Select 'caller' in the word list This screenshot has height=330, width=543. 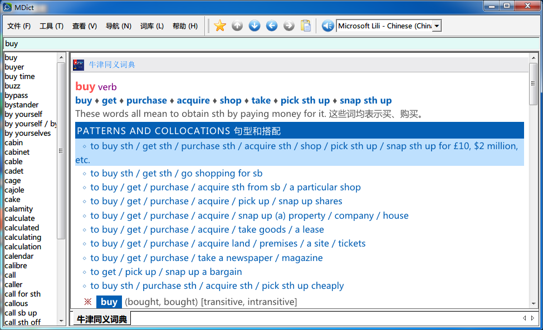(x=13, y=284)
